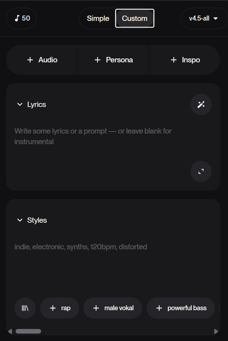
Task: Click the plus icon on the Persona button
Action: click(x=97, y=60)
